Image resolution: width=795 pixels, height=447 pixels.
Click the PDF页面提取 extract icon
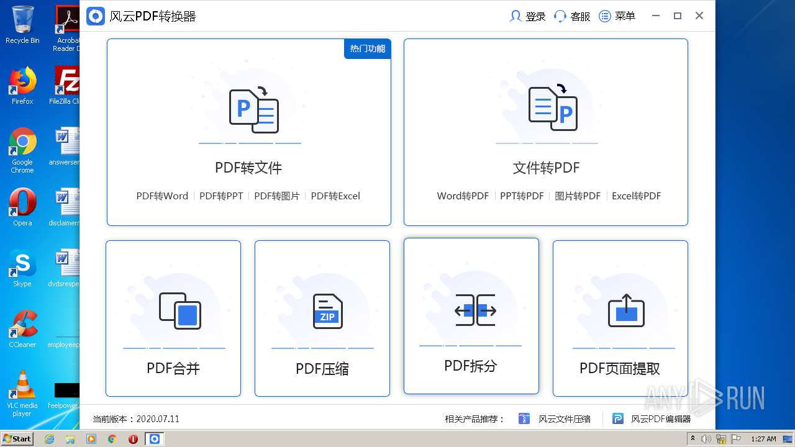pos(626,310)
